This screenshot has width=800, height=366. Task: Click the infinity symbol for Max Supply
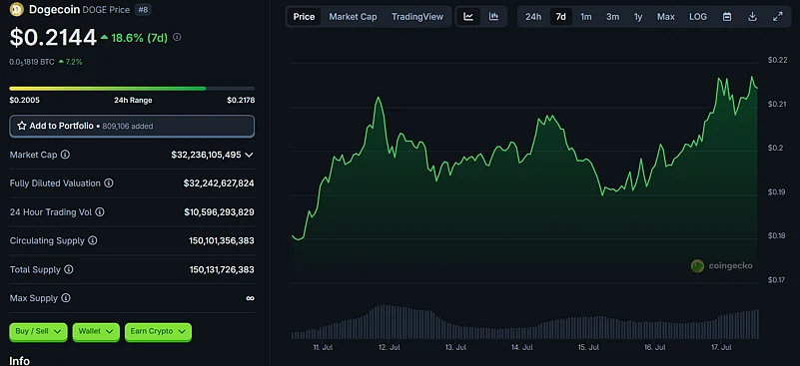tap(250, 298)
